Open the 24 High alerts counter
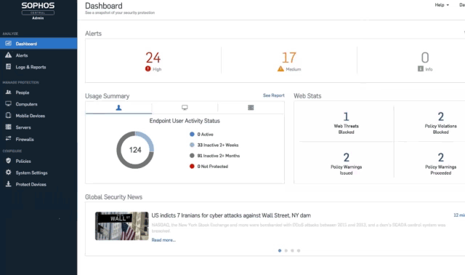465x275 pixels. (x=153, y=61)
